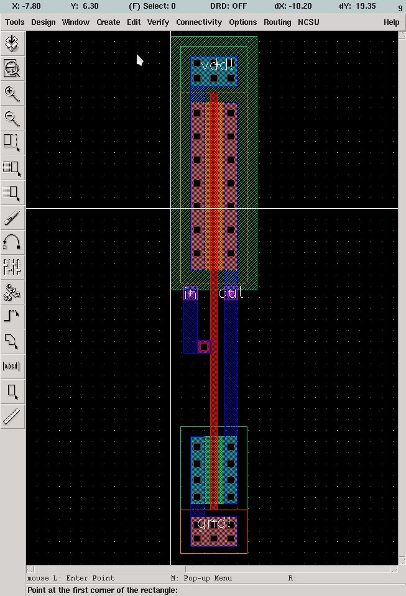The width and height of the screenshot is (406, 596).
Task: Click the poly contact near input wire
Action: 204,347
